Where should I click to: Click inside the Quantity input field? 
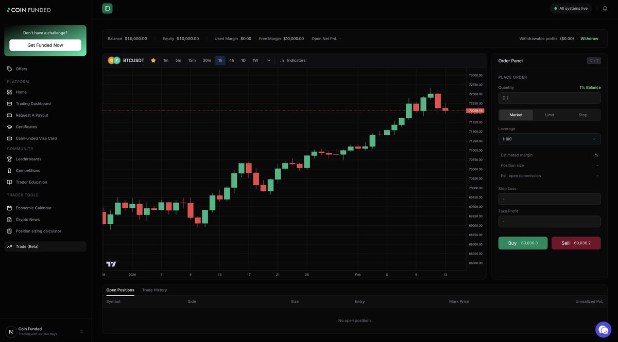tap(550, 97)
